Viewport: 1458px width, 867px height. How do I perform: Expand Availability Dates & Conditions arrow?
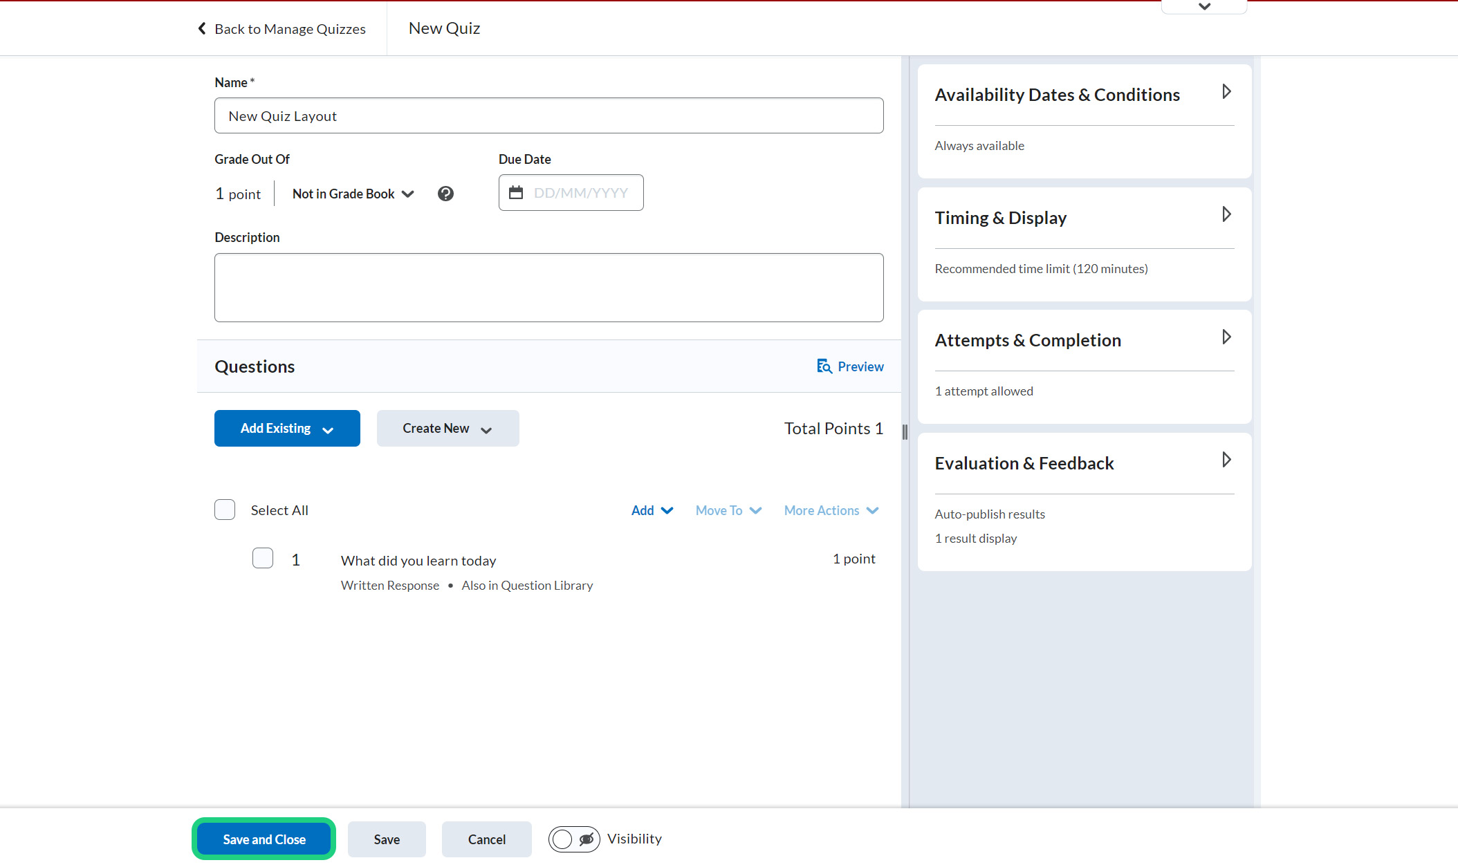coord(1226,92)
